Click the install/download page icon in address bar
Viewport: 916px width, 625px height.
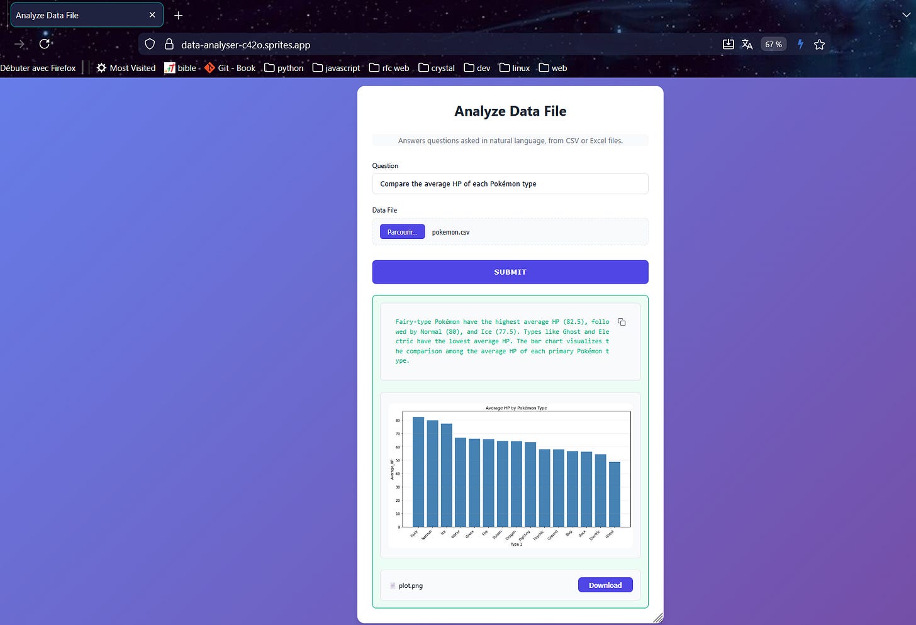pyautogui.click(x=728, y=44)
